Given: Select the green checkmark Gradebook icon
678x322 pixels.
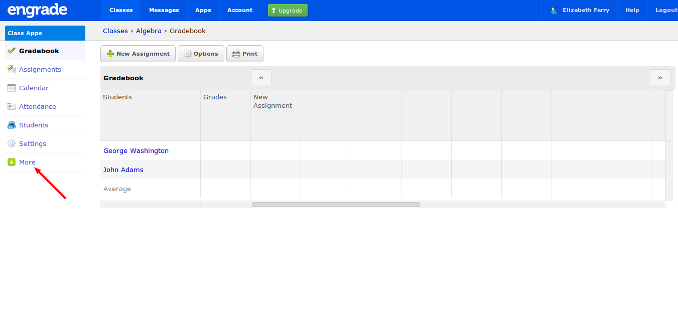Looking at the screenshot, I should point(11,51).
